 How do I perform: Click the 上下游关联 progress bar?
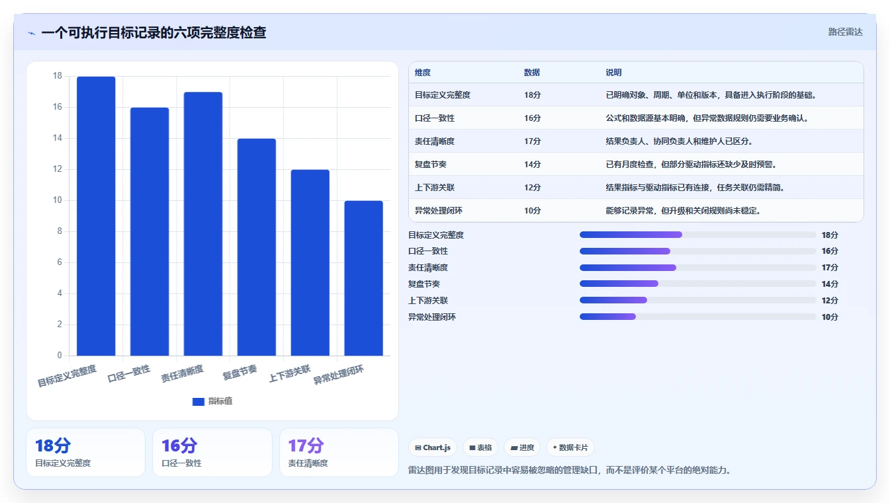pyautogui.click(x=698, y=300)
